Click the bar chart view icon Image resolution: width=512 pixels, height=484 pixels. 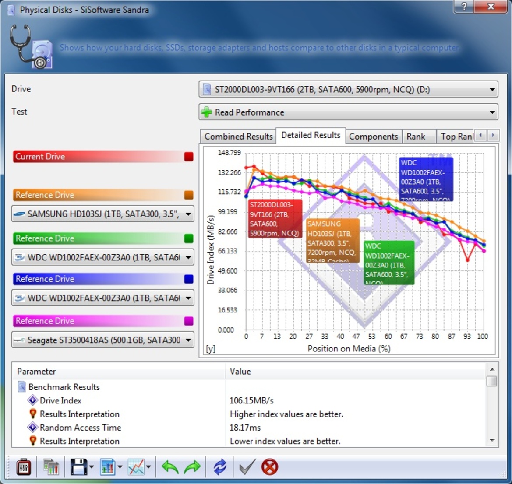point(108,467)
